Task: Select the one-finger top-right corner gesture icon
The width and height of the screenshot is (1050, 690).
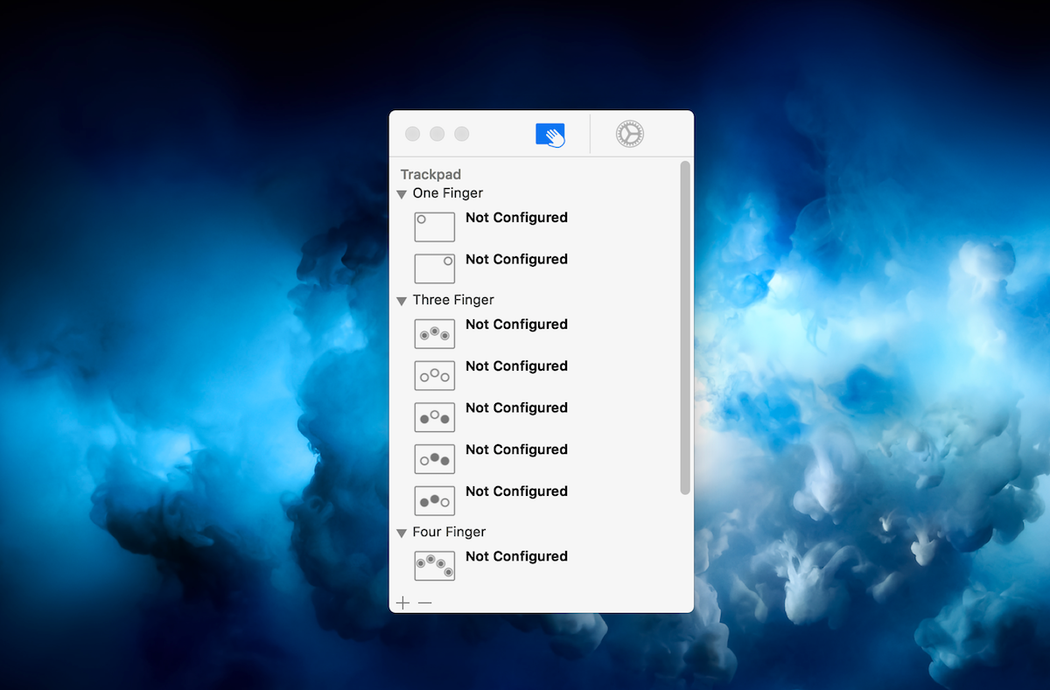Action: 434,268
